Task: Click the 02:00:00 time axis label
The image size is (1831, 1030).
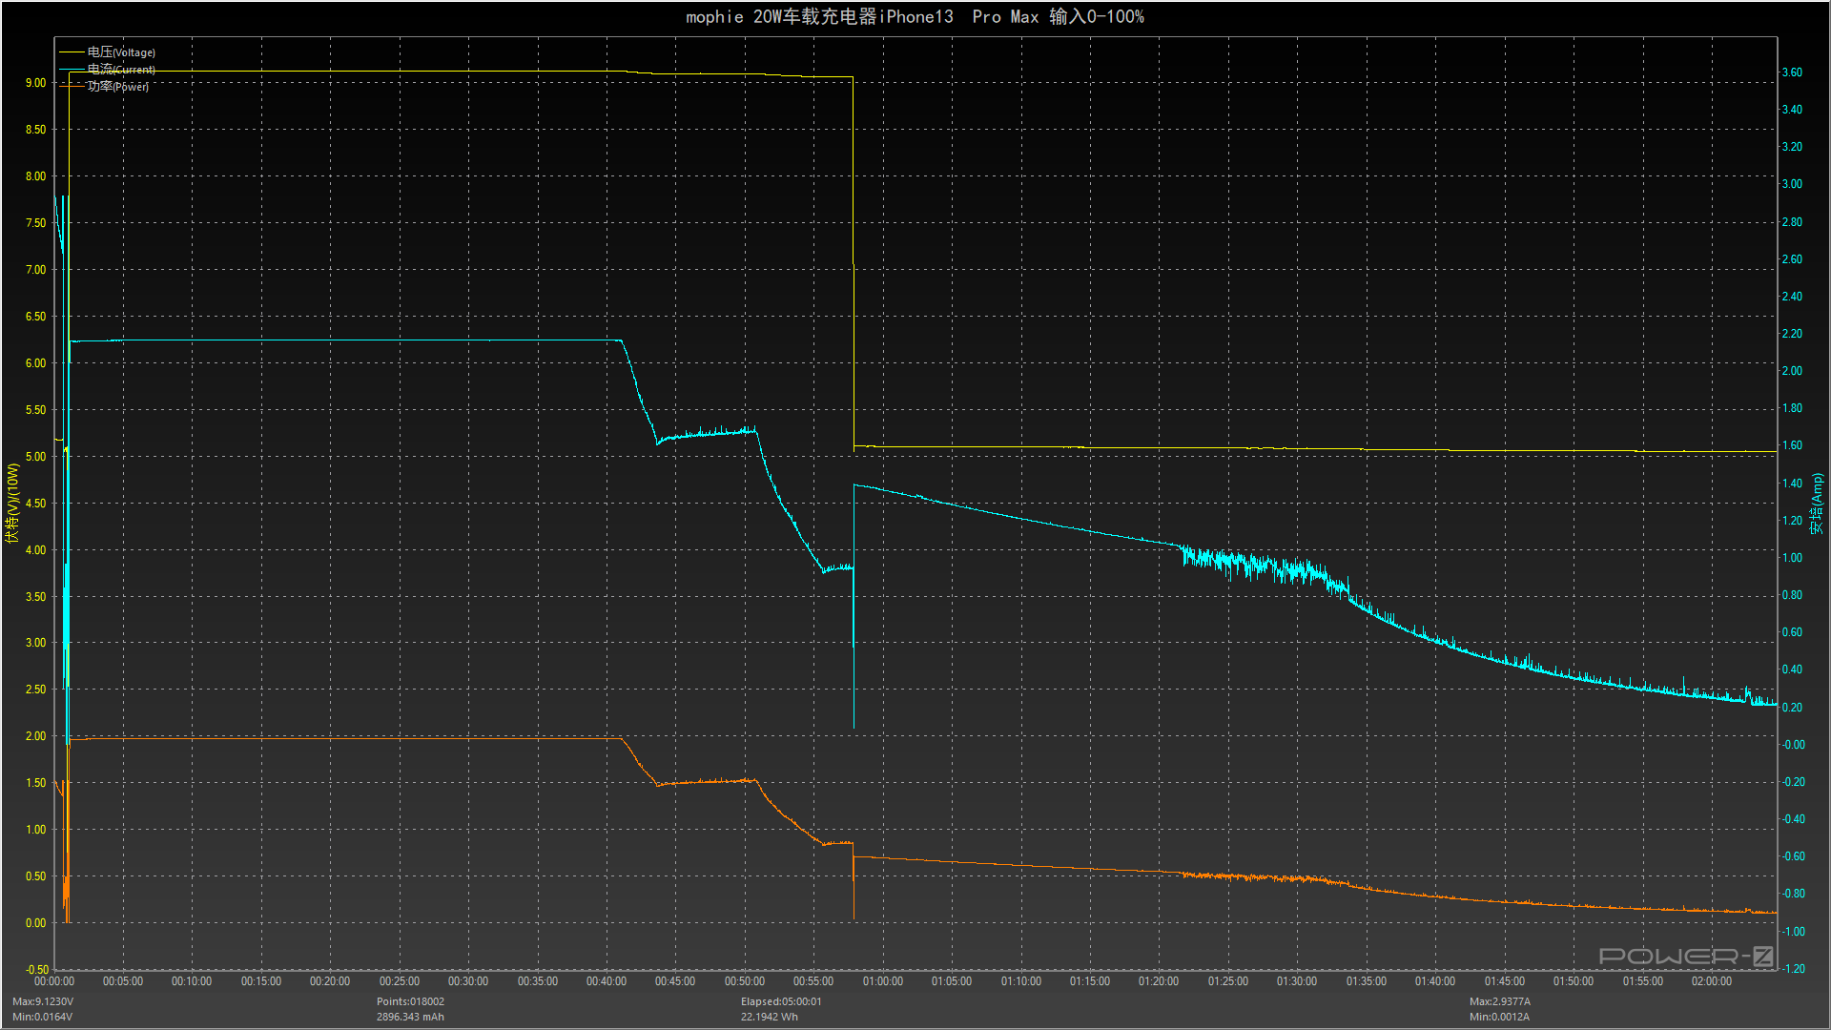Action: tap(1712, 981)
